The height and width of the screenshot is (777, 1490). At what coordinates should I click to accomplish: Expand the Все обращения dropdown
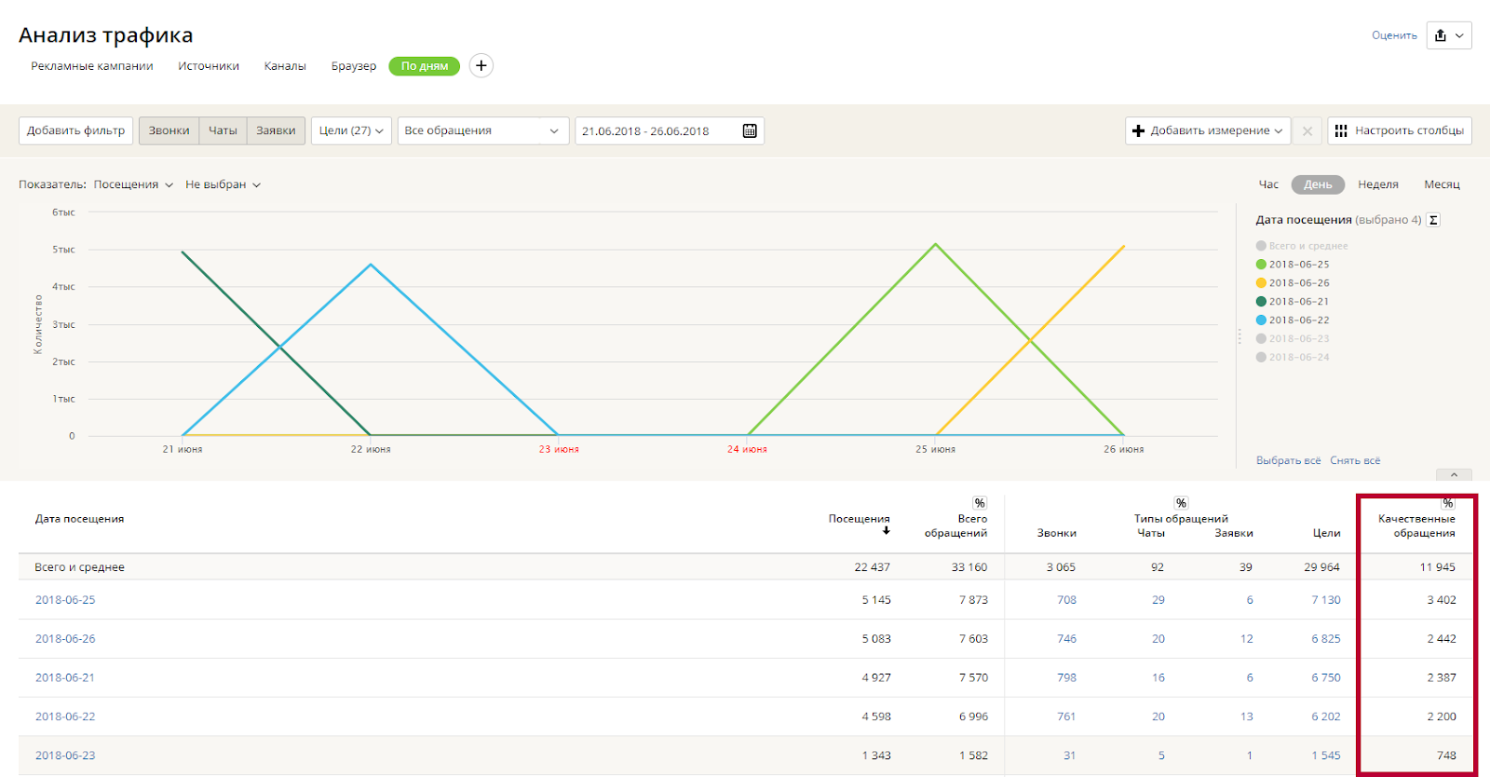(x=482, y=131)
